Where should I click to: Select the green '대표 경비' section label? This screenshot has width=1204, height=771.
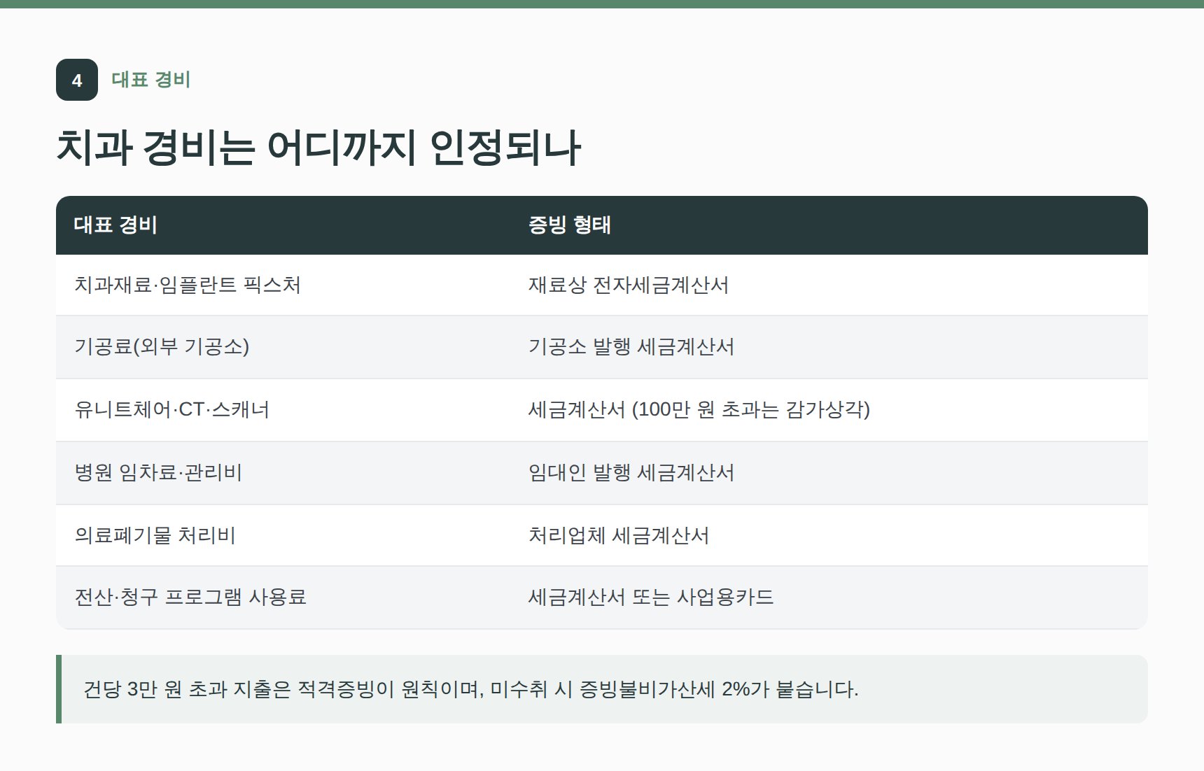[151, 80]
